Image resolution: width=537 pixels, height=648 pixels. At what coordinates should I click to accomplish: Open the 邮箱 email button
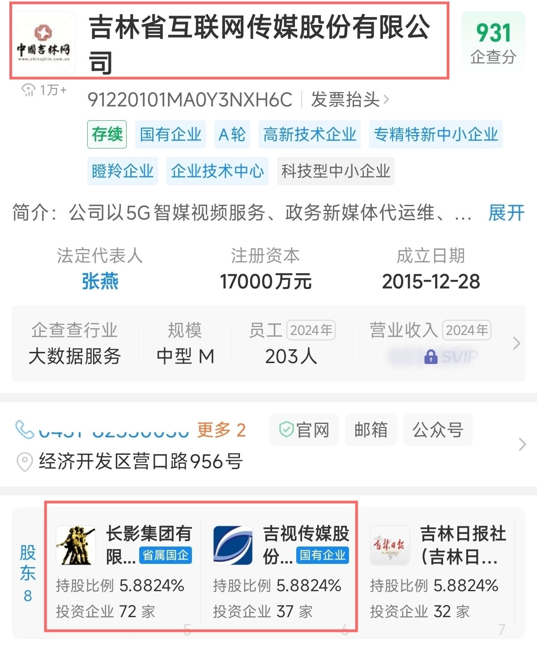coord(371,430)
